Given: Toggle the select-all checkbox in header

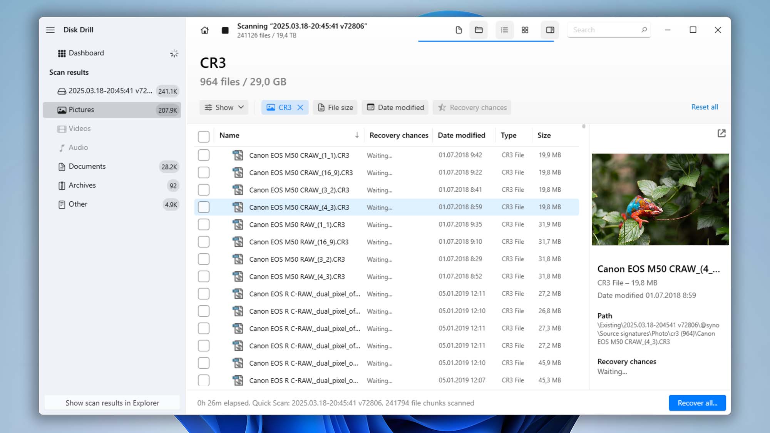Looking at the screenshot, I should [204, 136].
